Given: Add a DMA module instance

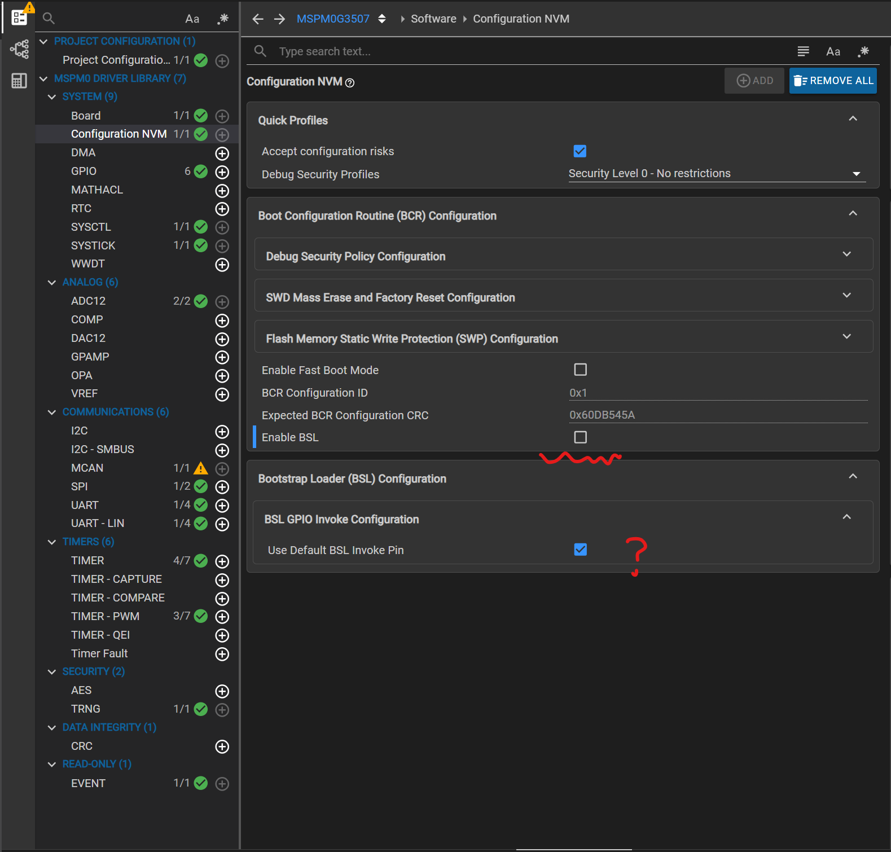Looking at the screenshot, I should pos(222,153).
